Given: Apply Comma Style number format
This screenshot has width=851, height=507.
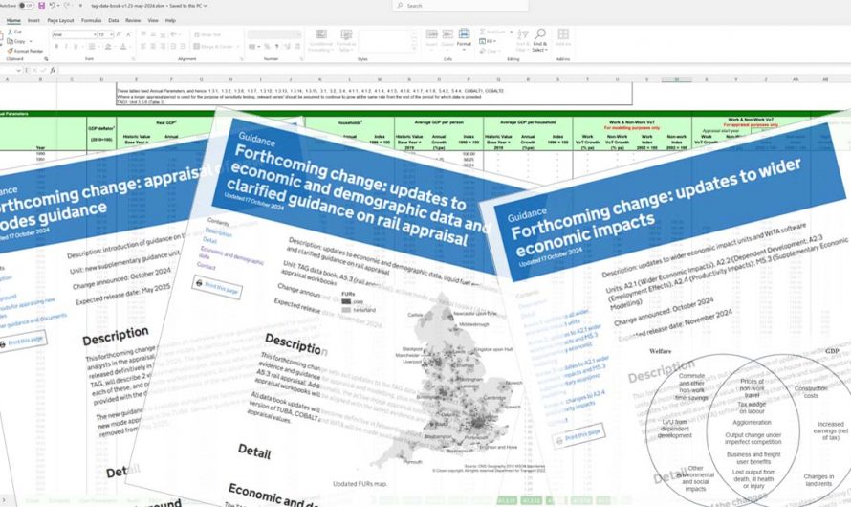Looking at the screenshot, I should click(276, 47).
